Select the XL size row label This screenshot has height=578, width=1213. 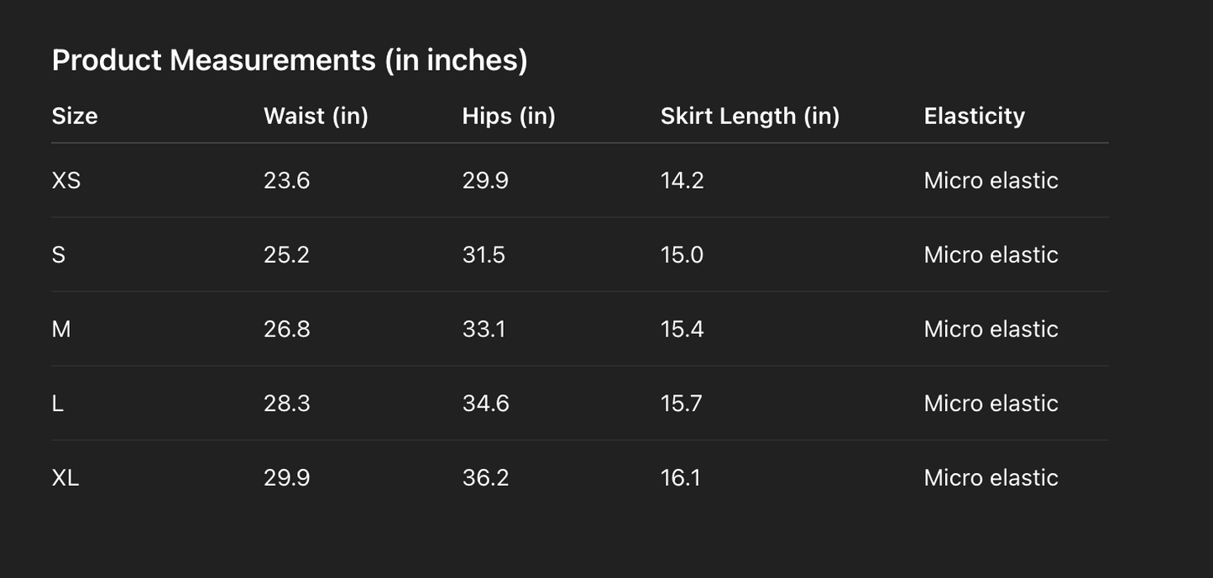[65, 477]
